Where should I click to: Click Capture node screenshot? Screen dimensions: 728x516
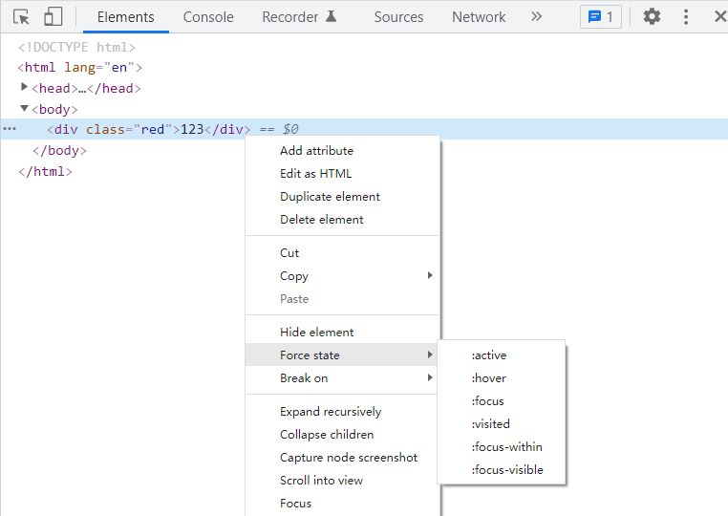349,458
